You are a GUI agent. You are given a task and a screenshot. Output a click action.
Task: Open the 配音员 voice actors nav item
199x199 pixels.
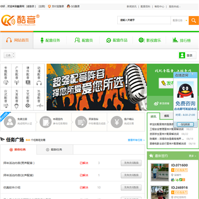tap(83, 40)
